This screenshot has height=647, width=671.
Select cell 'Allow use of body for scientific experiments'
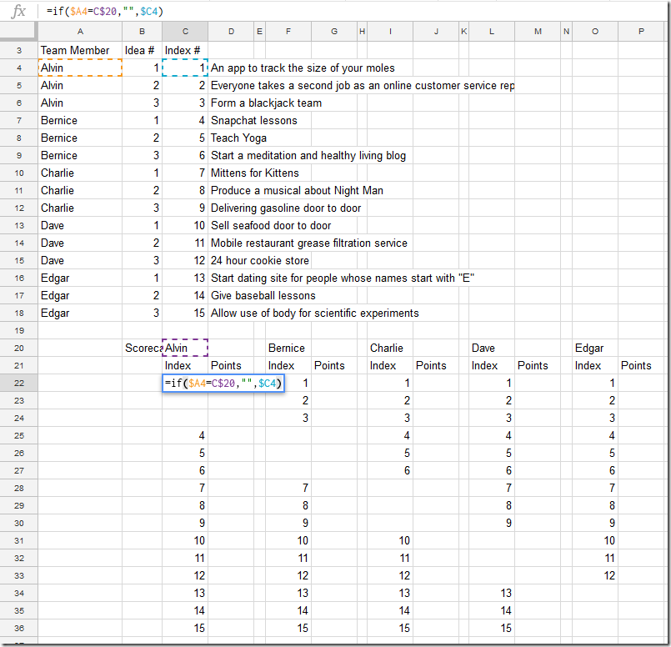tap(314, 313)
